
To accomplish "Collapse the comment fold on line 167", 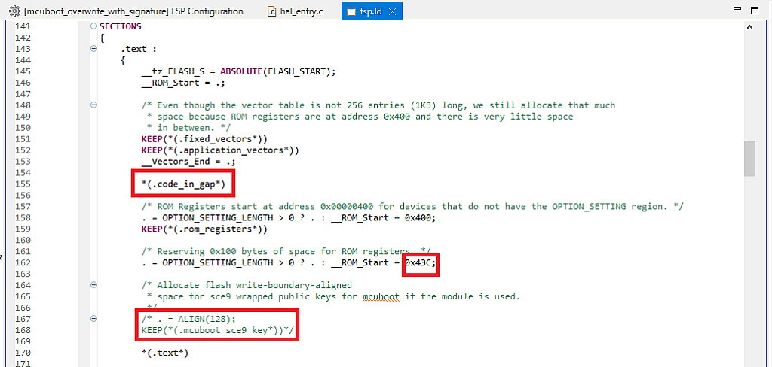I will 93,318.
